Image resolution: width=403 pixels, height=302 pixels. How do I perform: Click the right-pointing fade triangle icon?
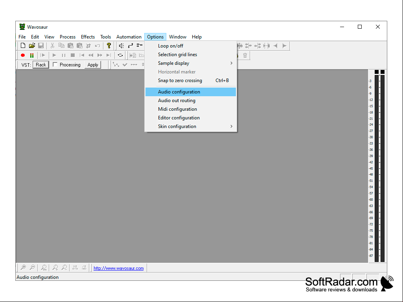[x=284, y=46]
